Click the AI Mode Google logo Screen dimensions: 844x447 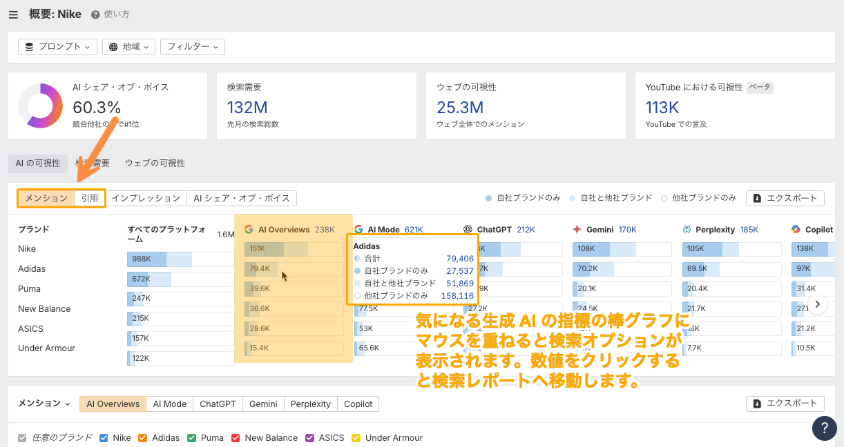tap(358, 230)
